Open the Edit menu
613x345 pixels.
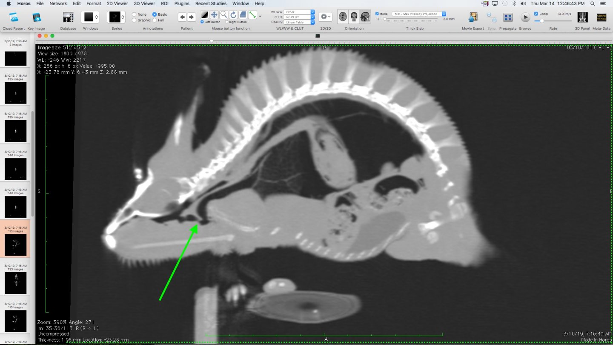(x=77, y=3)
